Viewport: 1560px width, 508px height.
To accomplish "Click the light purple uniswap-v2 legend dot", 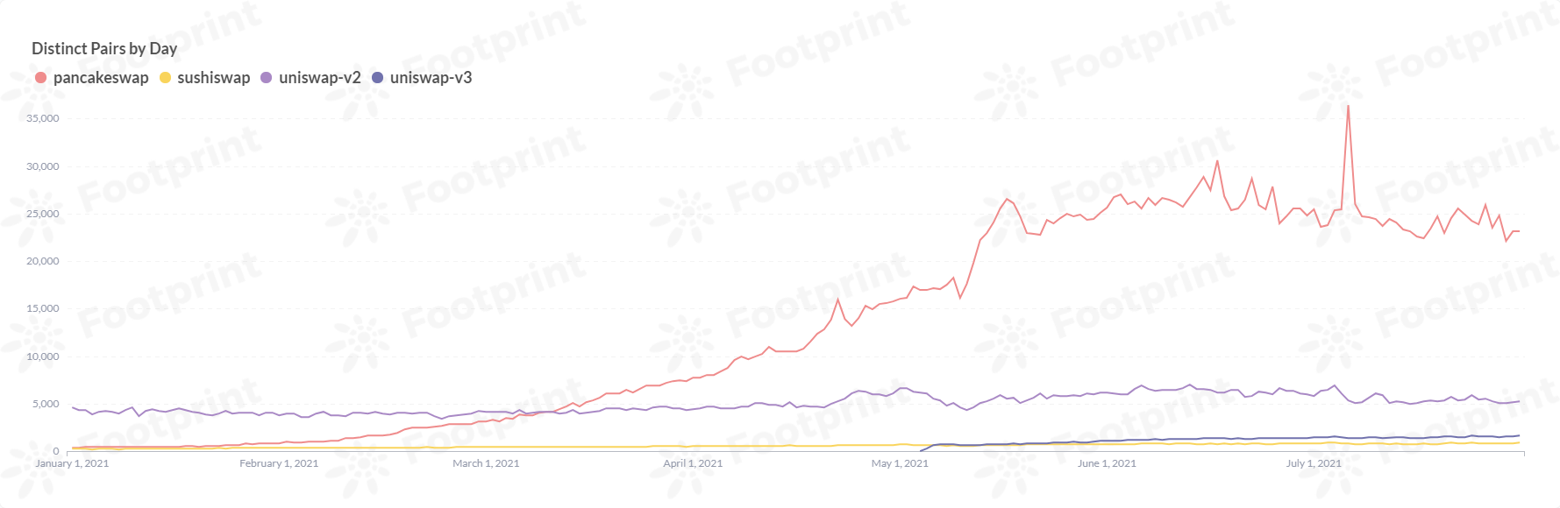I will point(267,78).
